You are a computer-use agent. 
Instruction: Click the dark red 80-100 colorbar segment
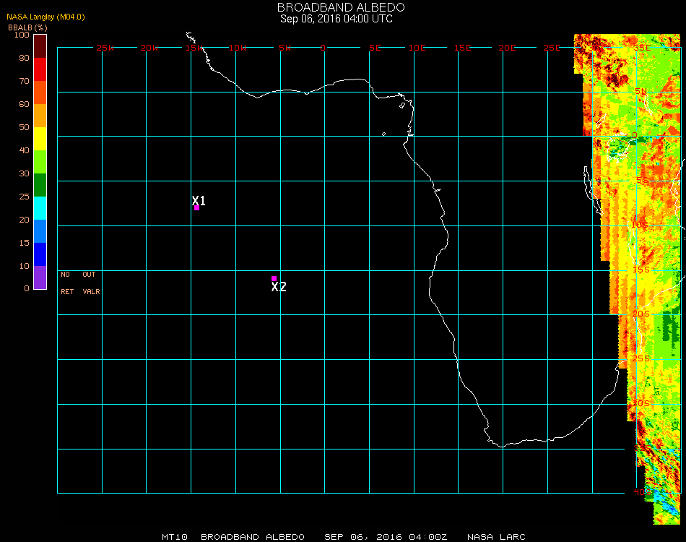(40, 46)
